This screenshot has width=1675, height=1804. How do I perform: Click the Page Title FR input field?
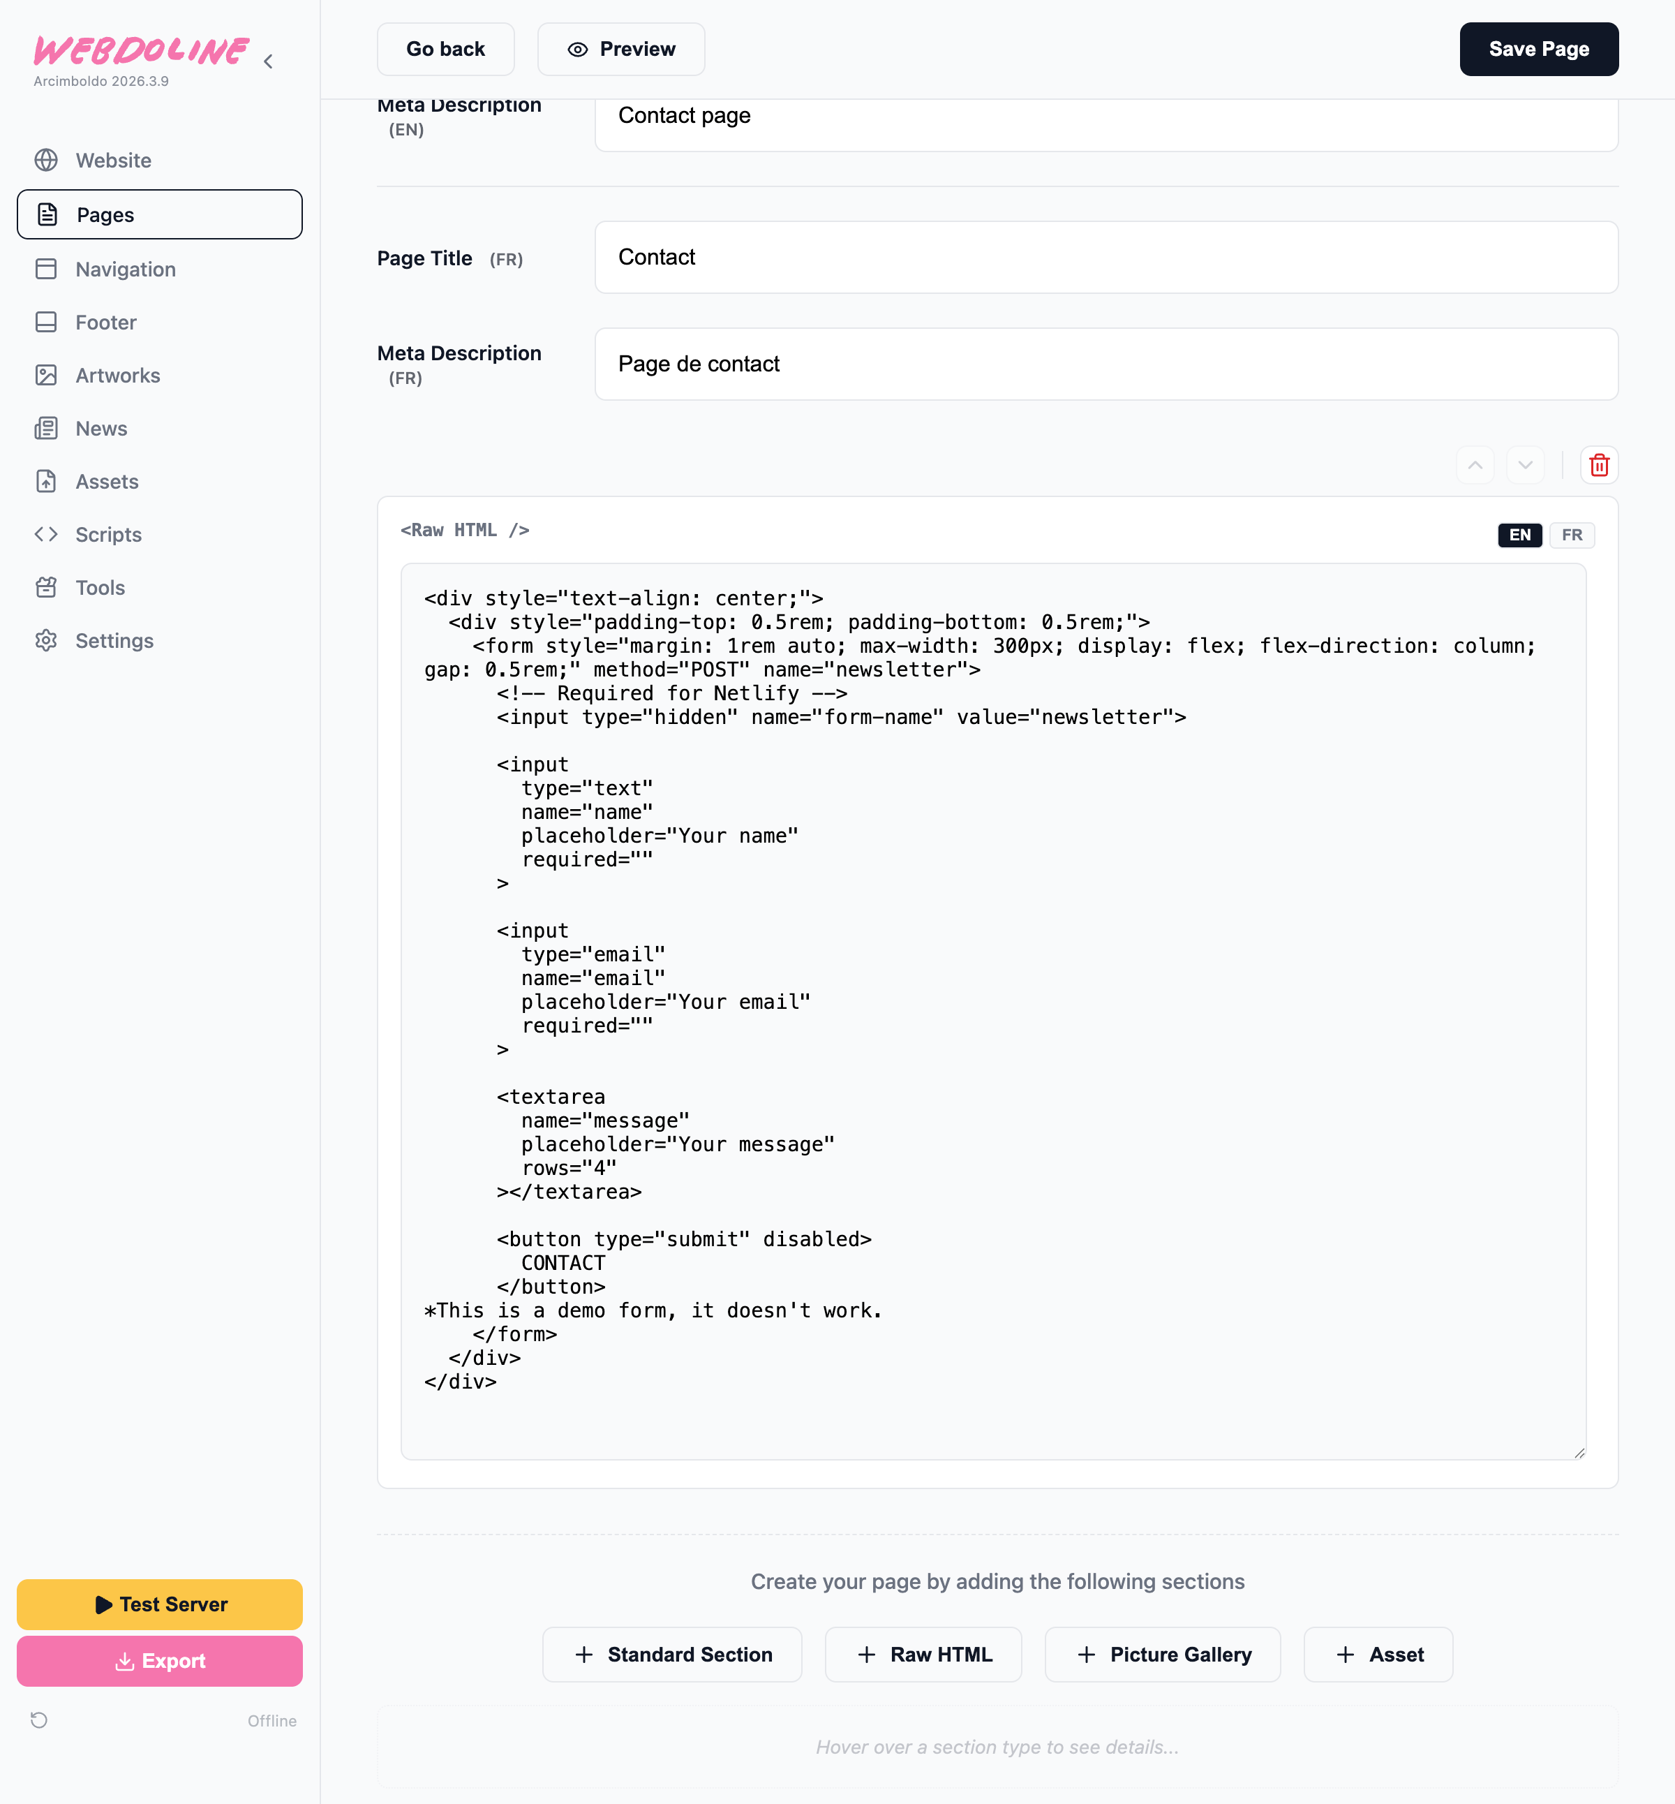click(x=1105, y=258)
